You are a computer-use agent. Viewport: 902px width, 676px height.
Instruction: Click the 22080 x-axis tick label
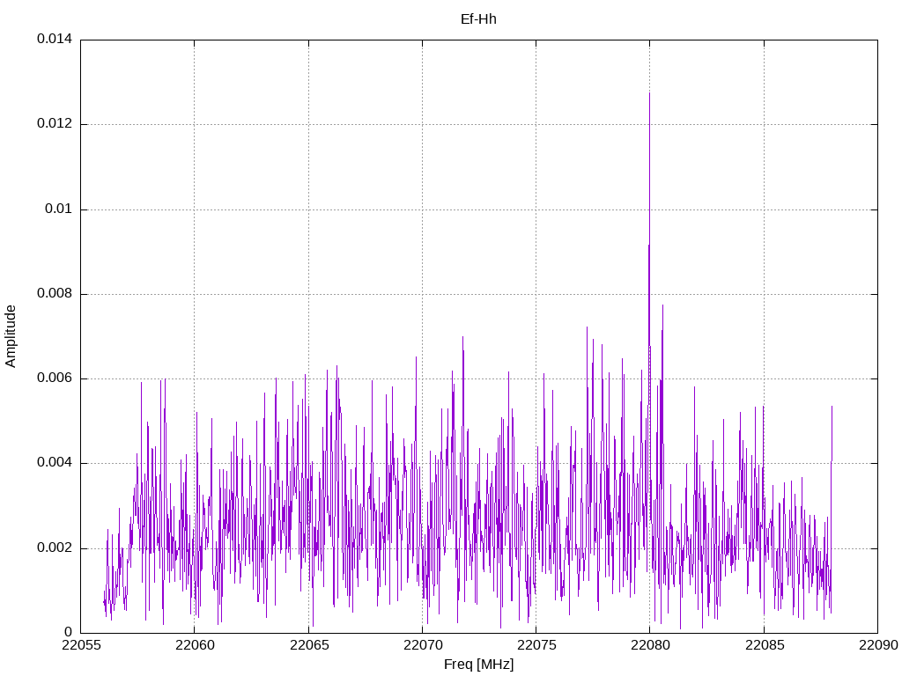click(649, 646)
